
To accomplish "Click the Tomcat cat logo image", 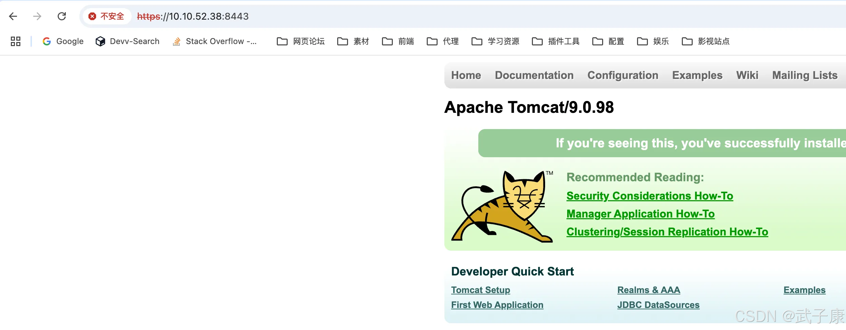I will 502,207.
